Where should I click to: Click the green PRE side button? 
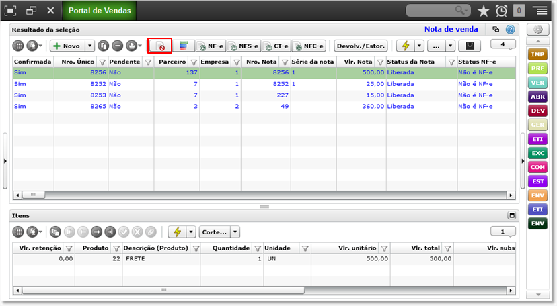click(537, 68)
